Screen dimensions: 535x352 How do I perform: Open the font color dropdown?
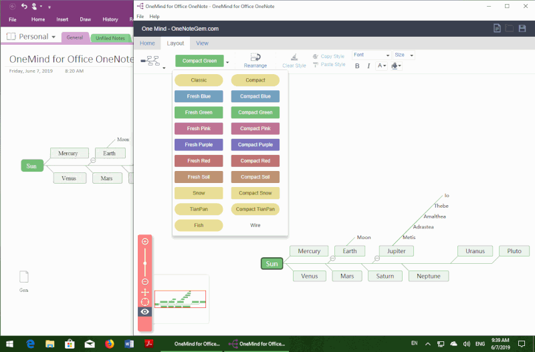tap(381, 65)
